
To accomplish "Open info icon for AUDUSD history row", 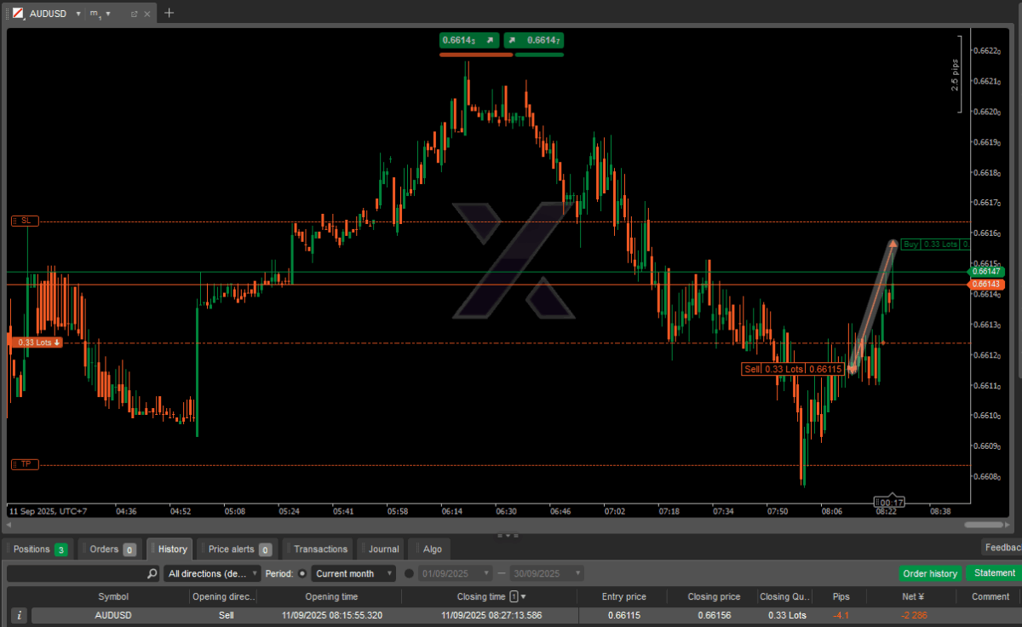I will click(19, 615).
